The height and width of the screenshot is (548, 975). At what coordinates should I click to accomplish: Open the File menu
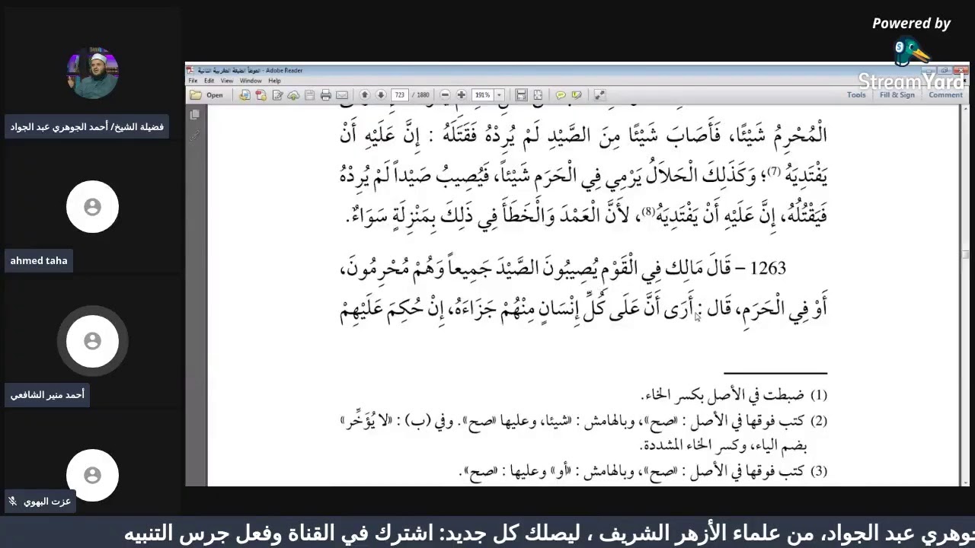[193, 81]
